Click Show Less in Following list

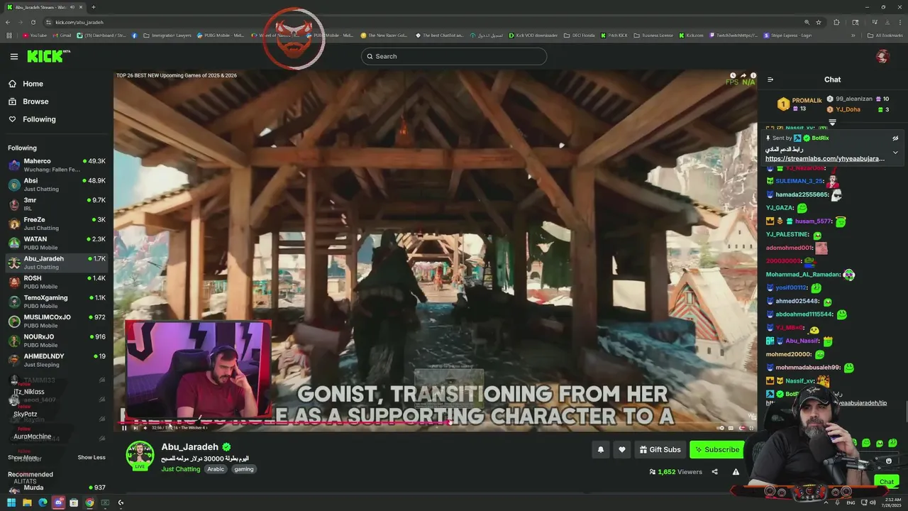coord(92,457)
